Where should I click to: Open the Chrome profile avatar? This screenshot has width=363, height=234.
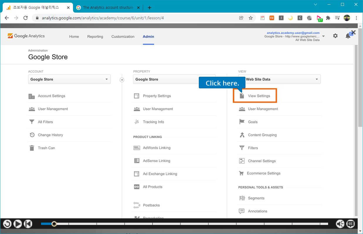pos(347,18)
